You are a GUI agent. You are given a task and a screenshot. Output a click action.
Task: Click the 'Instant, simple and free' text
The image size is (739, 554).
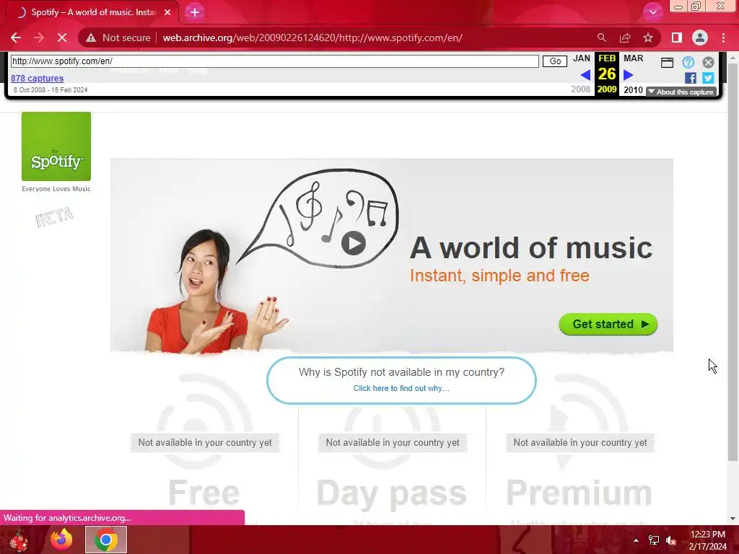pos(499,275)
